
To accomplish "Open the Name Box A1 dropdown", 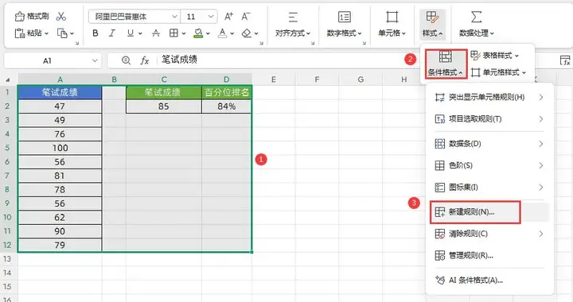I will (x=95, y=60).
